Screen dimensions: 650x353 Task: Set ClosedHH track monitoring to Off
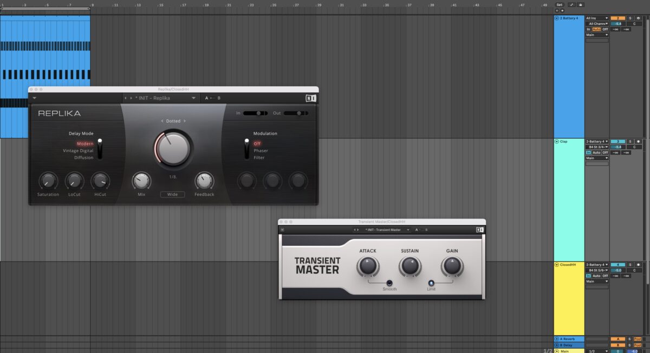(605, 275)
